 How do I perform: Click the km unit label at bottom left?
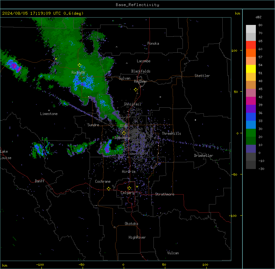tap(5, 265)
